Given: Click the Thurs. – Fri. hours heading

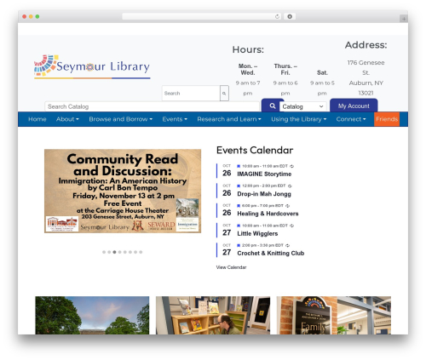Looking at the screenshot, I should [285, 69].
